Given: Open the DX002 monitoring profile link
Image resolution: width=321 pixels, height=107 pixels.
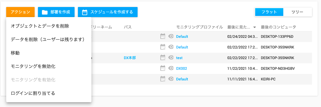Looking at the screenshot, I should [181, 68].
